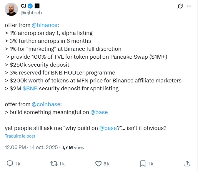Click the @cjhtech handle
Image resolution: width=198 pixels, height=171 pixels.
click(31, 13)
